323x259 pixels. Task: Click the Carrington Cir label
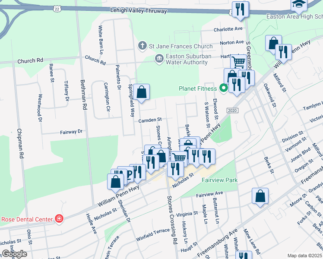[x=107, y=97]
